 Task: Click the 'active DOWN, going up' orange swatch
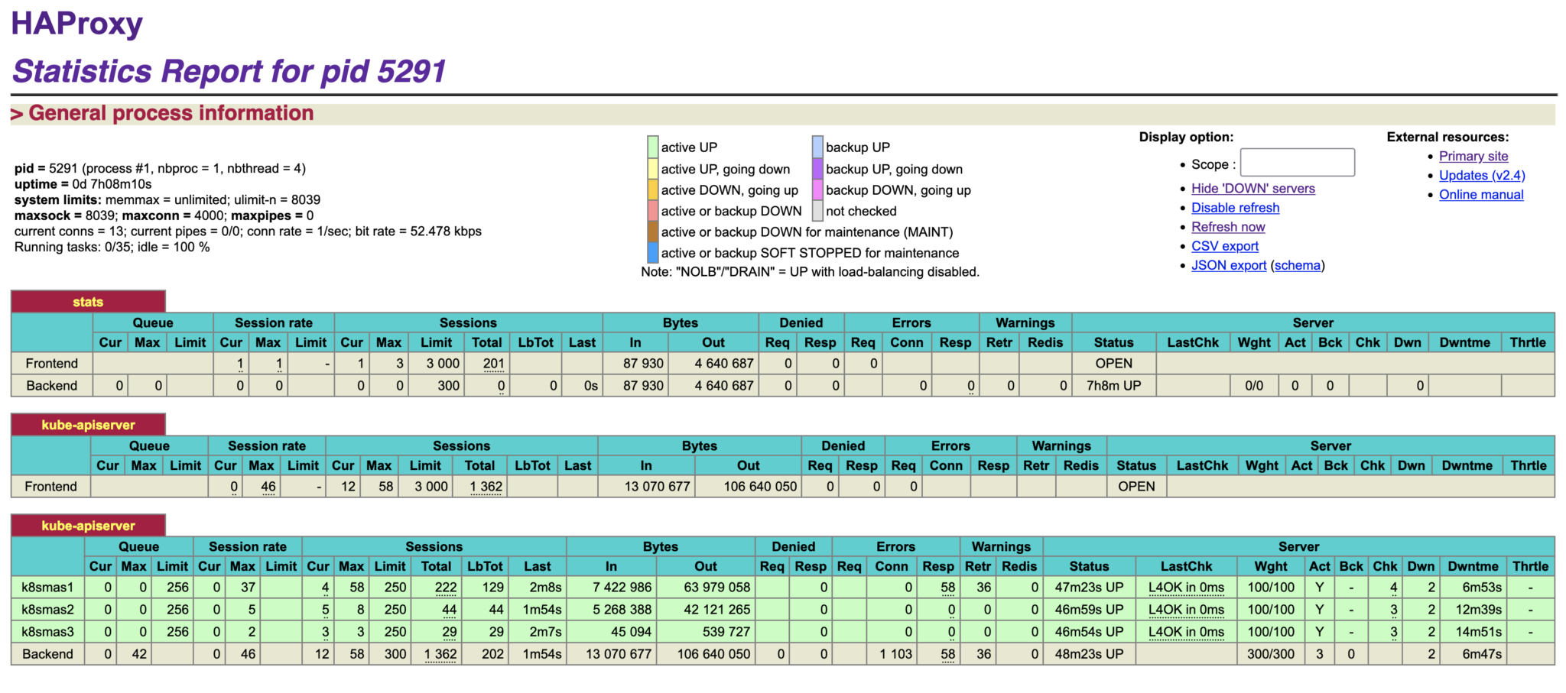point(653,189)
